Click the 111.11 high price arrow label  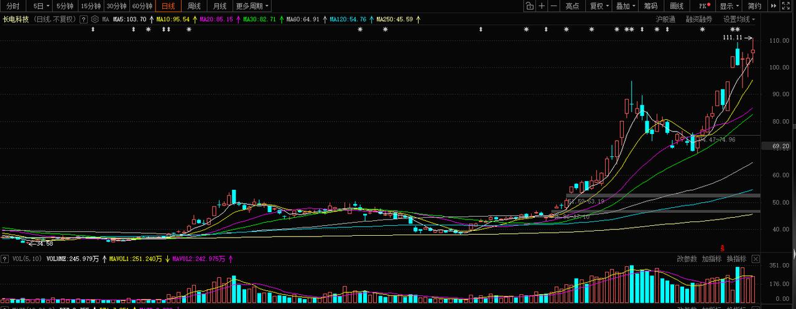click(738, 38)
